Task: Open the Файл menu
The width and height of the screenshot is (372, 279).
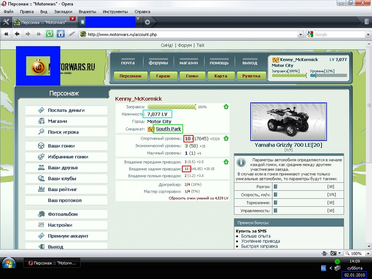Action: [8, 12]
